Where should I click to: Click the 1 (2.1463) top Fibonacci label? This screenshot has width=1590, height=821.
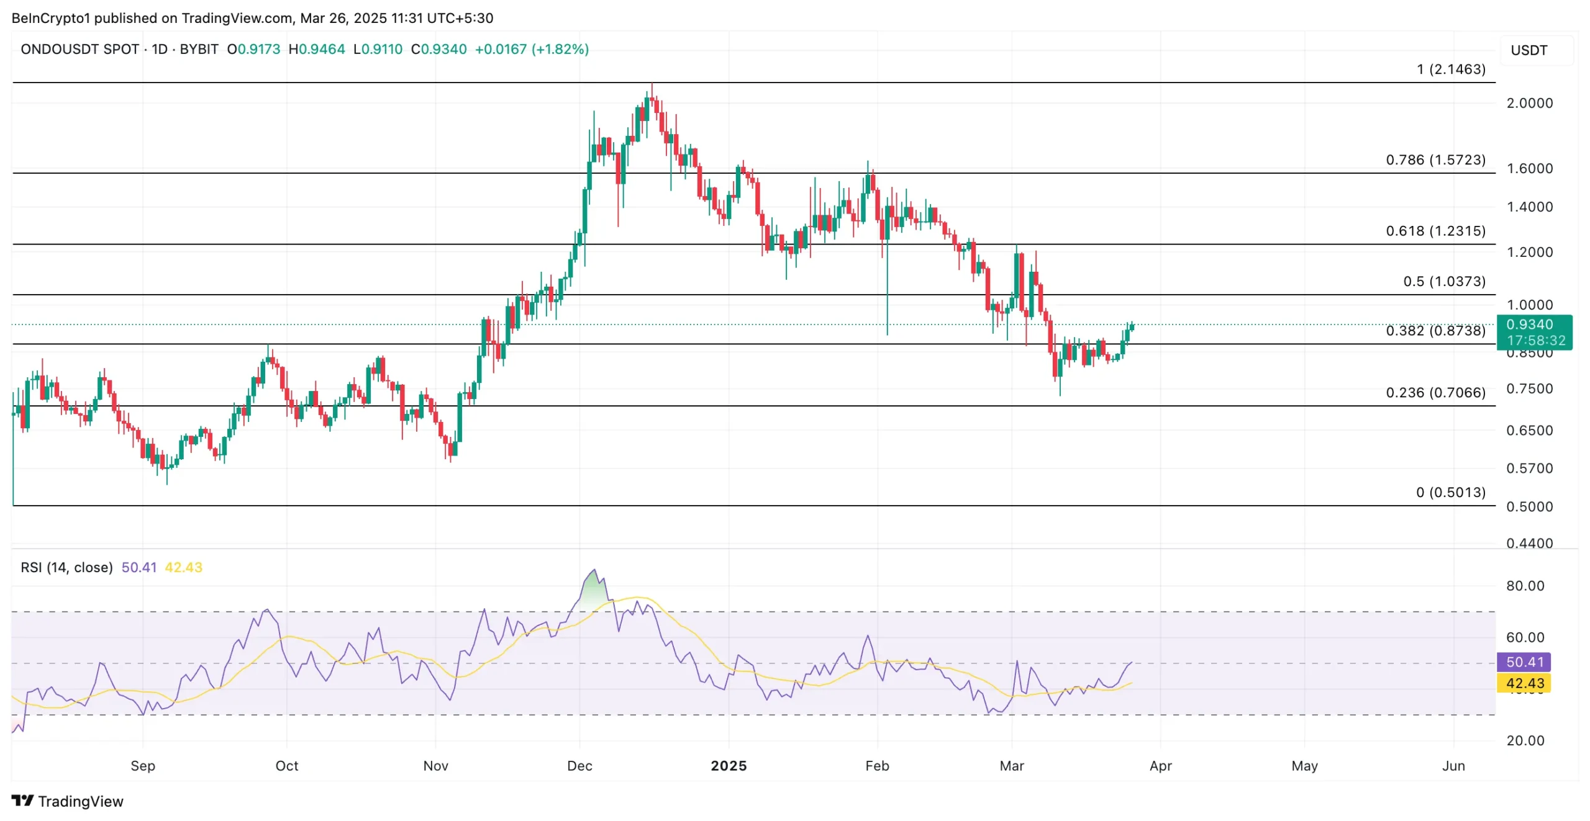point(1451,69)
